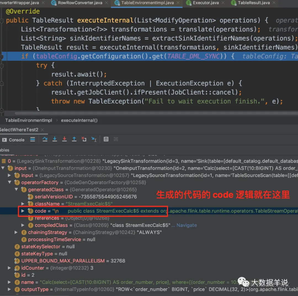The width and height of the screenshot is (298, 296).
Task: Close the TableEnvironmentImpl.java tab
Action: 178,3
